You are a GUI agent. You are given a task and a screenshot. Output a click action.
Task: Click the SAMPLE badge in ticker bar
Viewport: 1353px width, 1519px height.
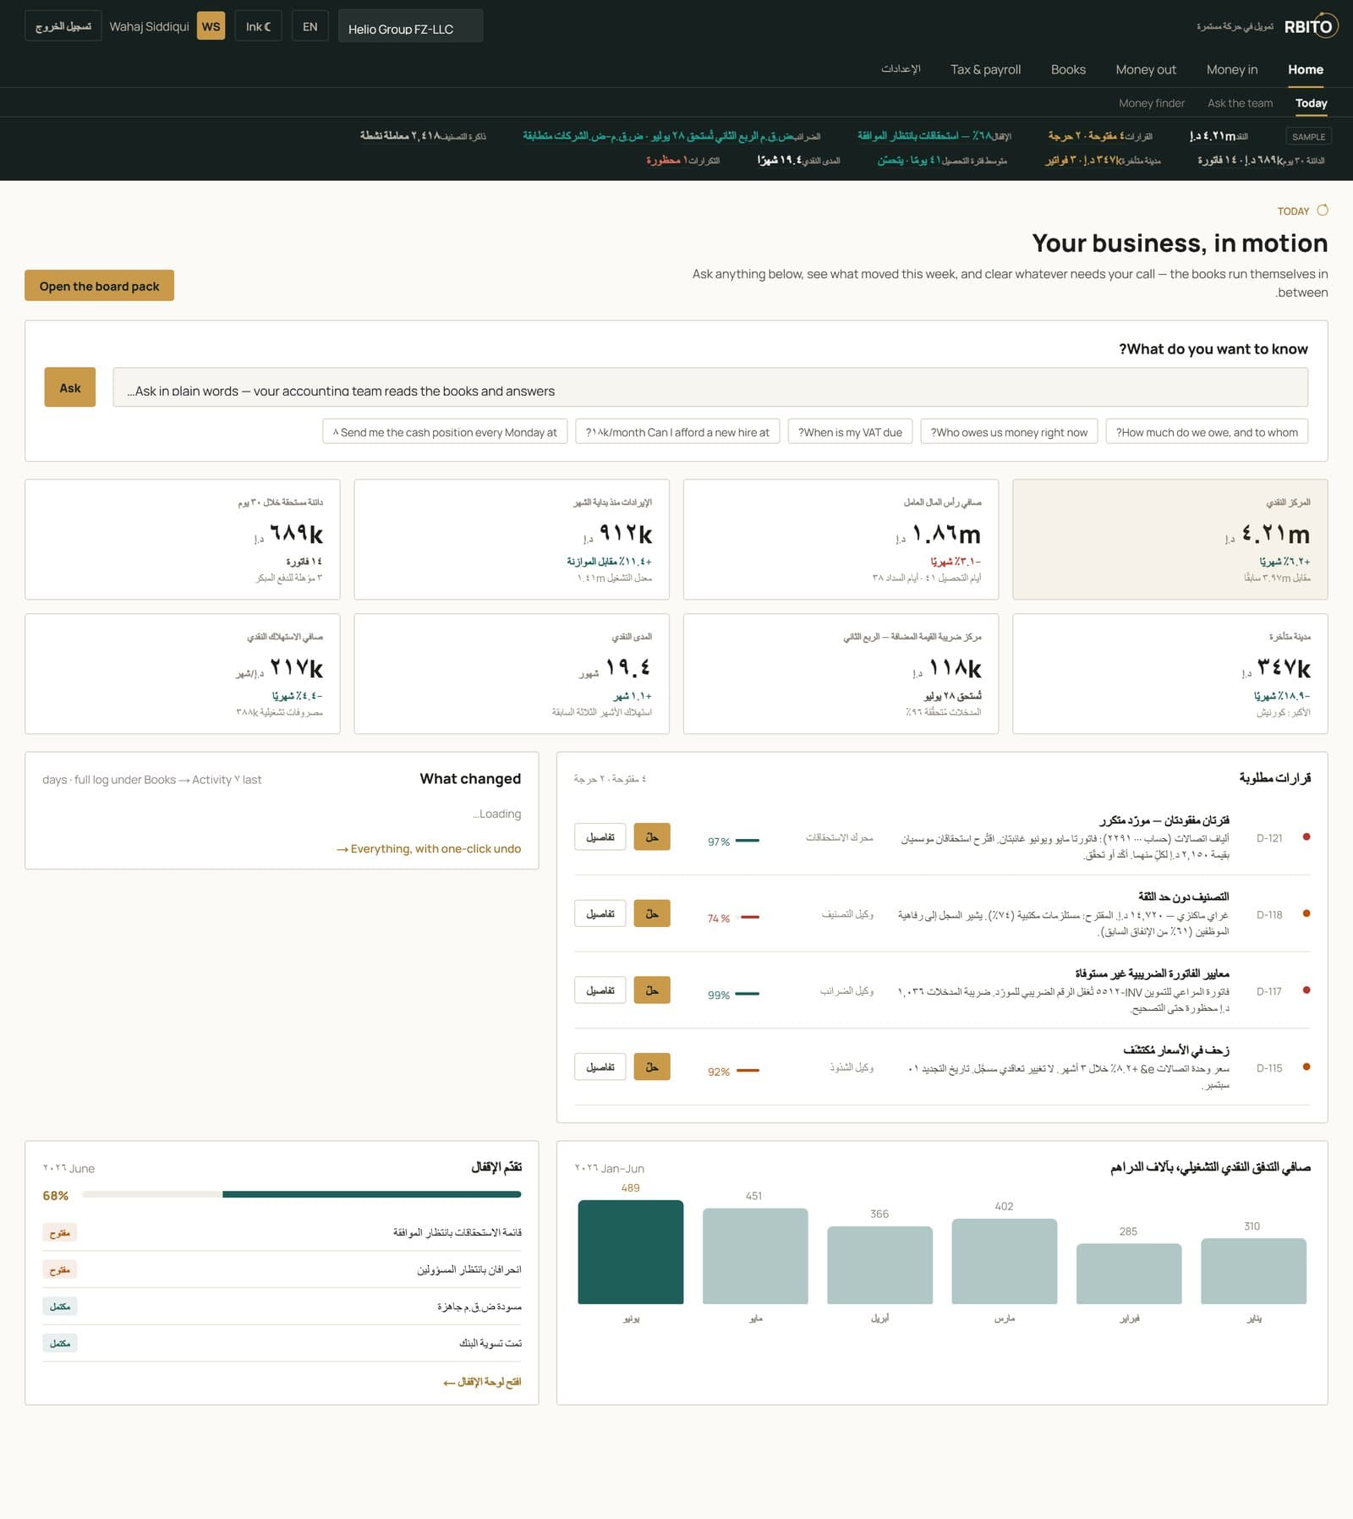(1308, 136)
